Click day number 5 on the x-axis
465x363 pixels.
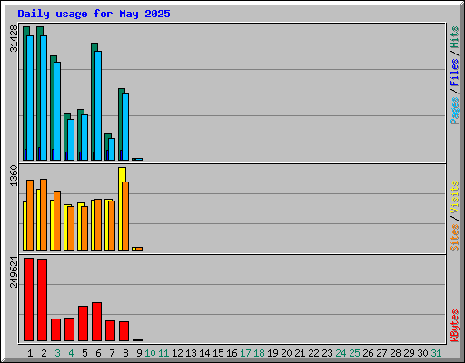click(84, 353)
